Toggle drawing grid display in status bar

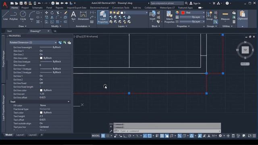[x=103, y=136]
